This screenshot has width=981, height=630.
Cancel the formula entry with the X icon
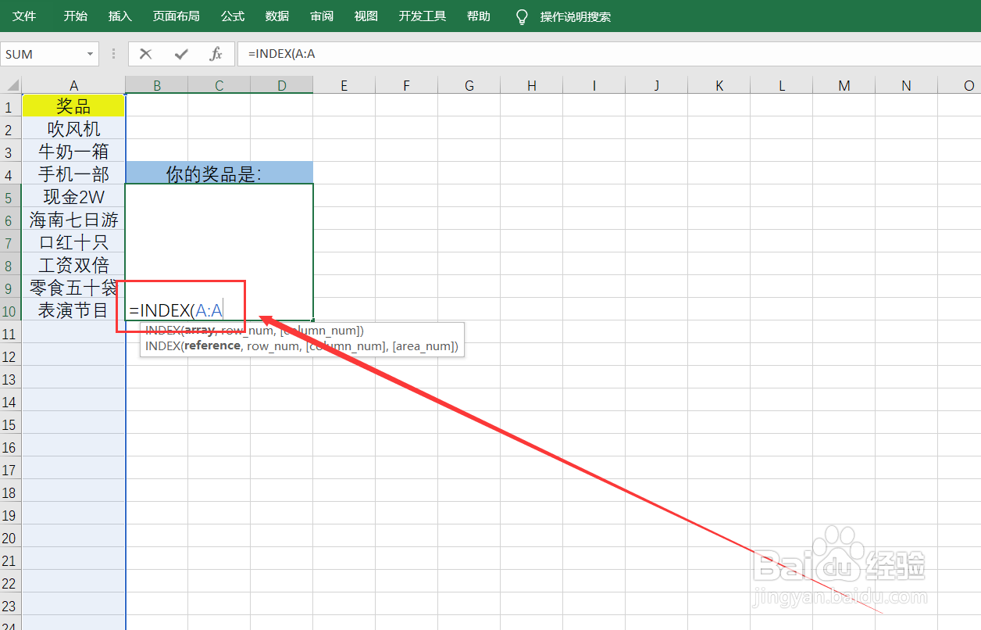pos(145,54)
